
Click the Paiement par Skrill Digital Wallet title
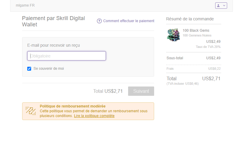(54, 21)
